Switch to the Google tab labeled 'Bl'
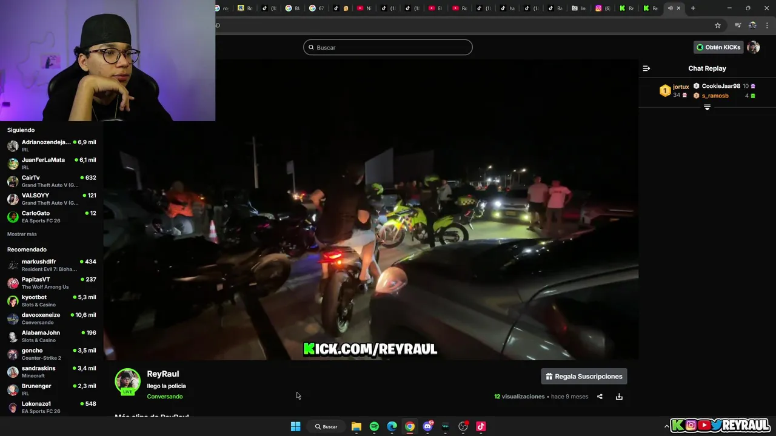 click(293, 8)
